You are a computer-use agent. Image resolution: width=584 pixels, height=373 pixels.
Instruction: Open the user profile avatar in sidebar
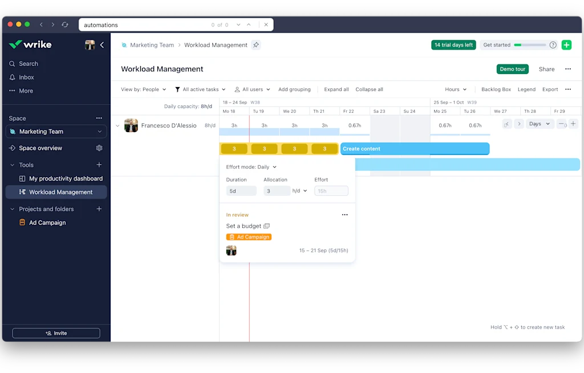(x=90, y=44)
